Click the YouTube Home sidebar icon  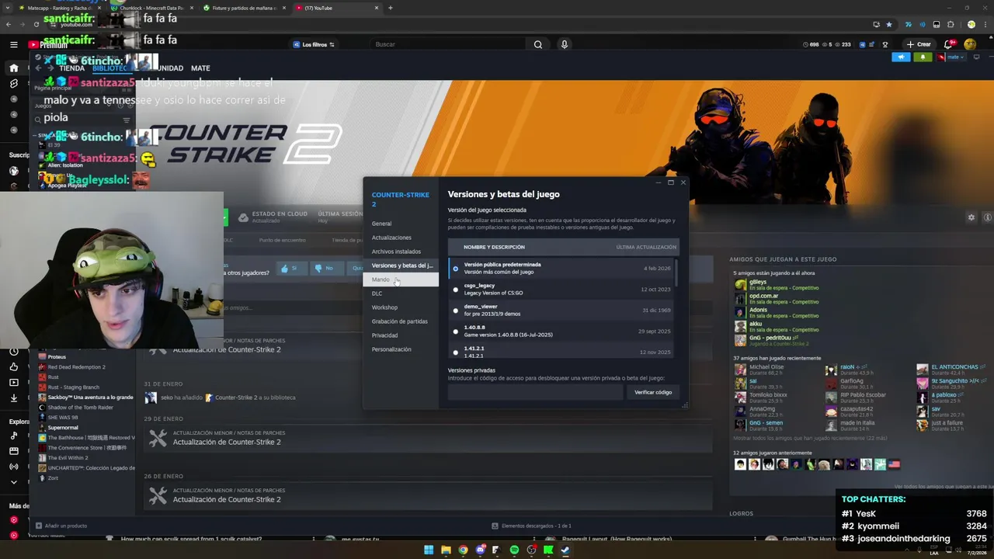[x=13, y=68]
